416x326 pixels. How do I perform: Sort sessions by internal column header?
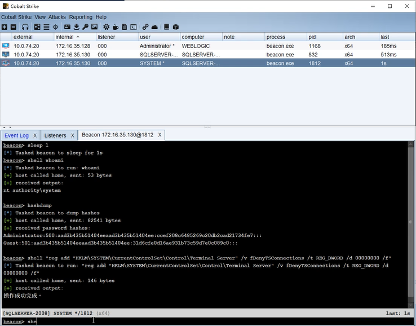75,37
